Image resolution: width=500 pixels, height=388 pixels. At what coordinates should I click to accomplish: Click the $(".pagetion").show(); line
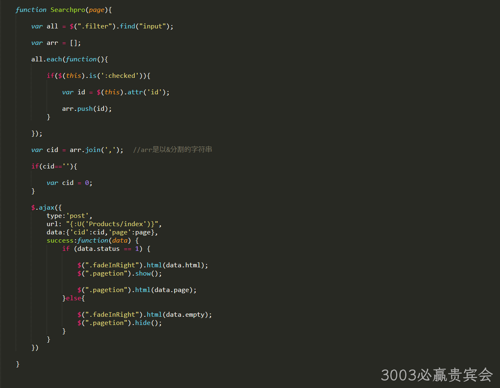click(x=120, y=273)
